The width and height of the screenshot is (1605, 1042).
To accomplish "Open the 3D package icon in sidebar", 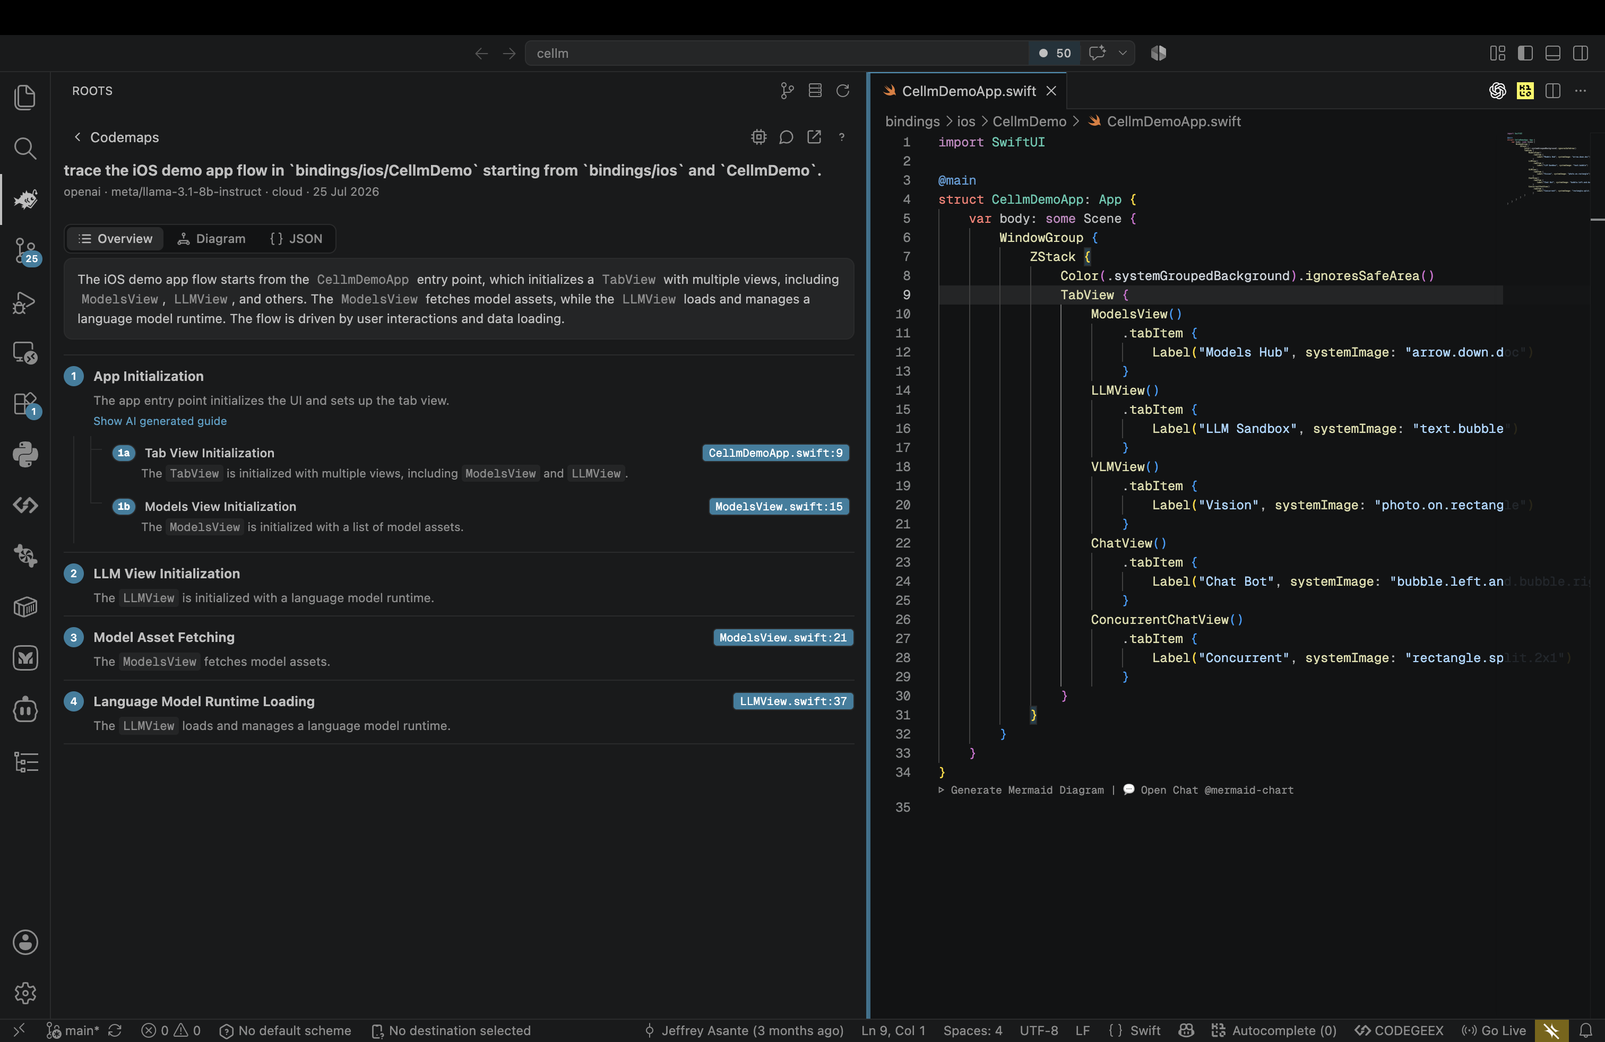I will coord(25,607).
